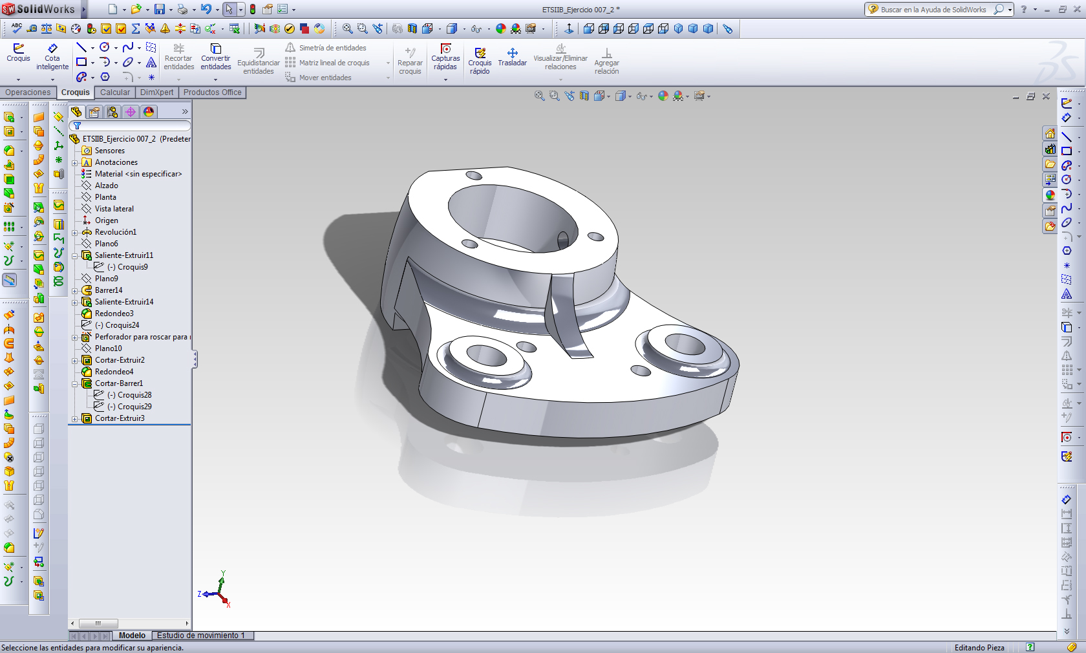
Task: Open the Estudio de movimiento 1 tab
Action: [203, 636]
